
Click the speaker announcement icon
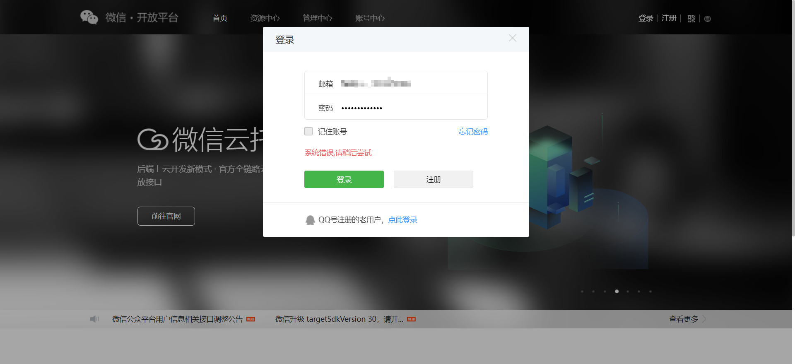click(94, 319)
